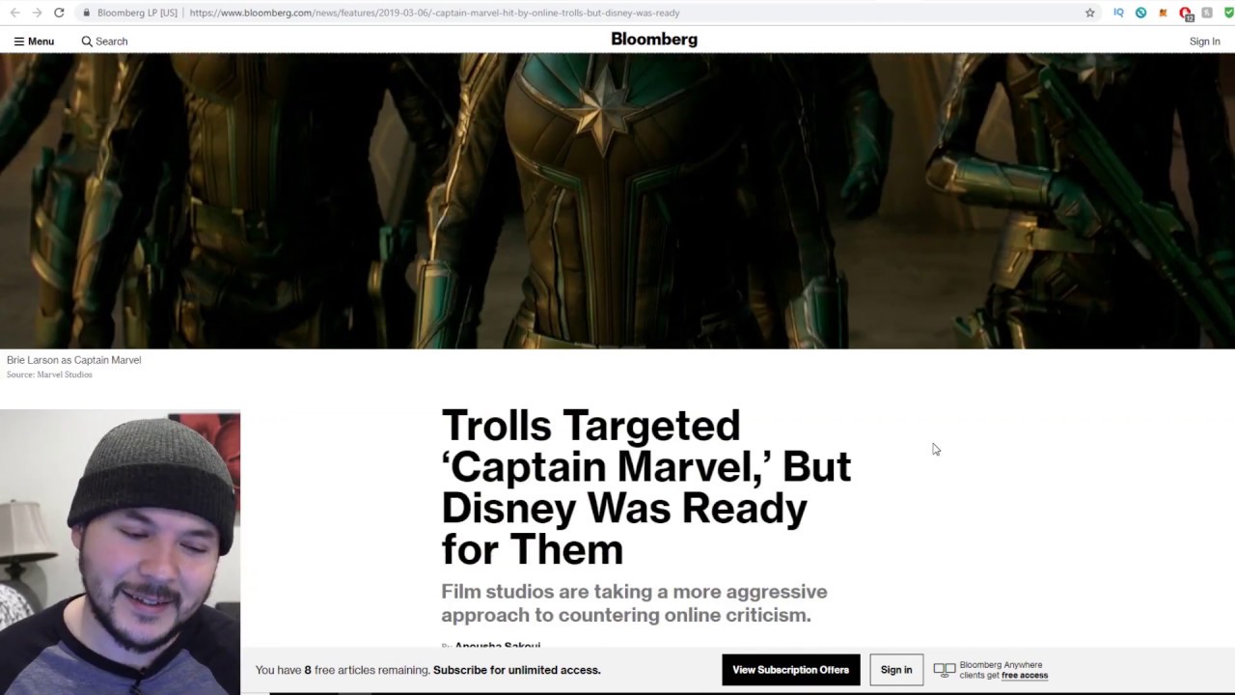The height and width of the screenshot is (695, 1235).
Task: Go forward with the browser forward arrow
Action: click(x=37, y=13)
